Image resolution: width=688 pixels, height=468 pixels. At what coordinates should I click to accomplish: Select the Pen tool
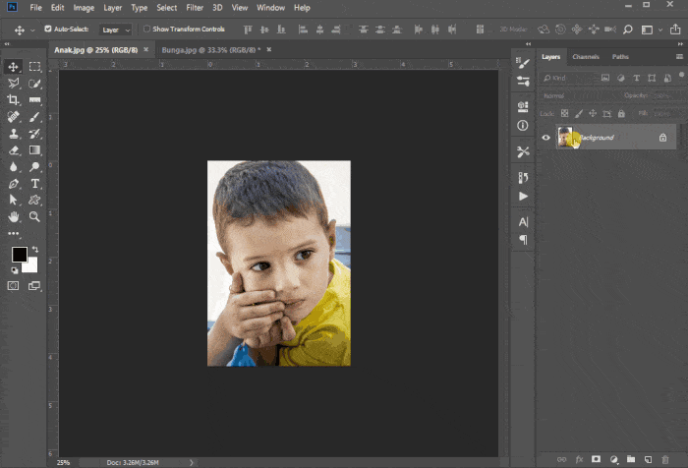[13, 184]
